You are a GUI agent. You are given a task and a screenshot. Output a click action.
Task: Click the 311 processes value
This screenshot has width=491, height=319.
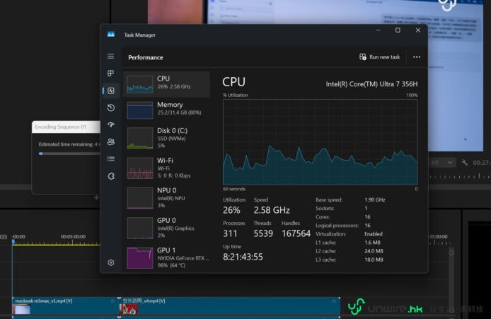point(230,233)
